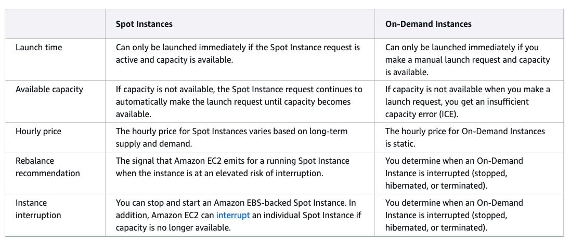
Task: Click the Spot hourly price description
Action: (x=231, y=137)
